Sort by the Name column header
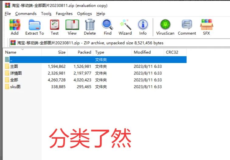Image resolution: width=230 pixels, height=160 pixels. (22, 52)
